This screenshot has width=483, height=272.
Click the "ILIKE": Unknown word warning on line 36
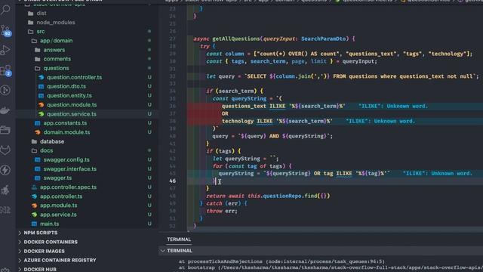(x=393, y=106)
